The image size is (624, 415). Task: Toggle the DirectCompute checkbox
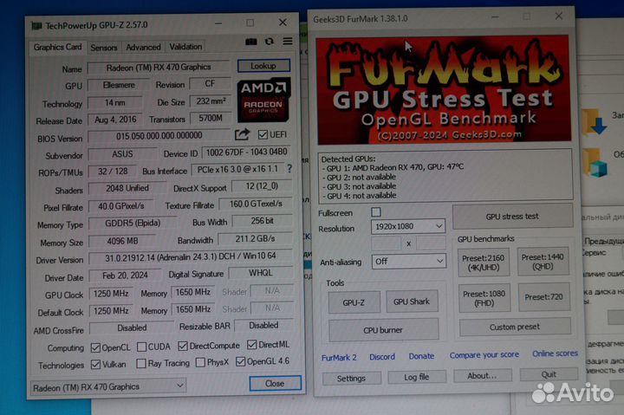point(183,347)
